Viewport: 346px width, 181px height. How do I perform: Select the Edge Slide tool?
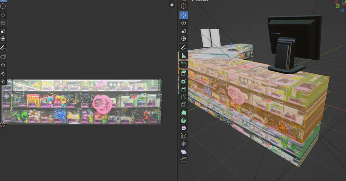(184, 136)
